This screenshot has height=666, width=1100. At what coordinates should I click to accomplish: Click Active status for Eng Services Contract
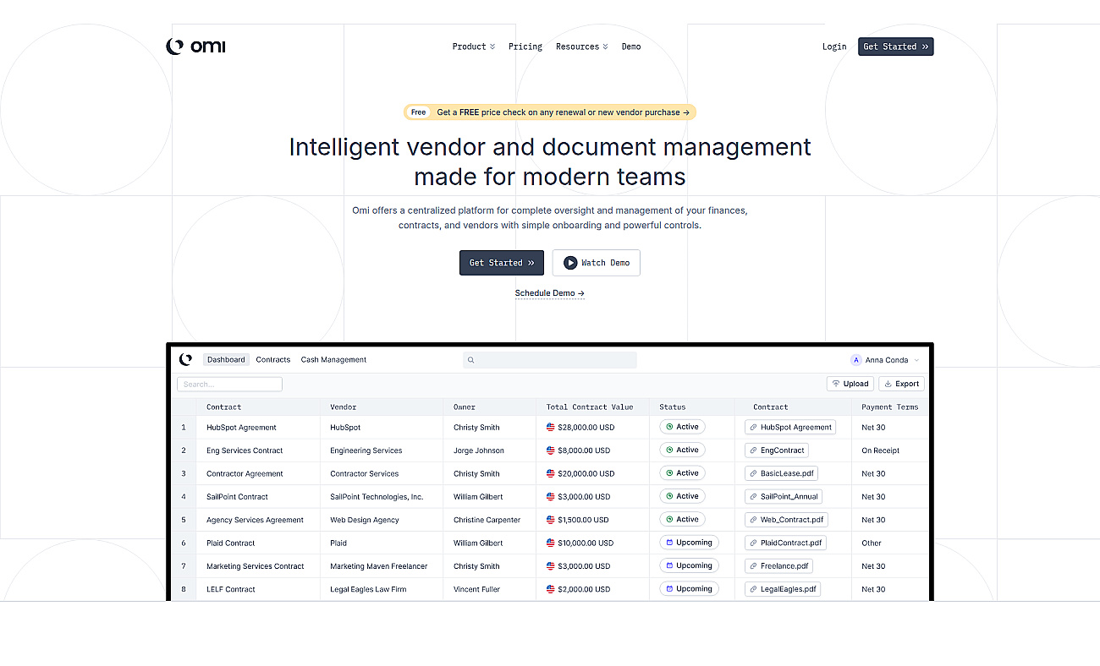pos(682,450)
